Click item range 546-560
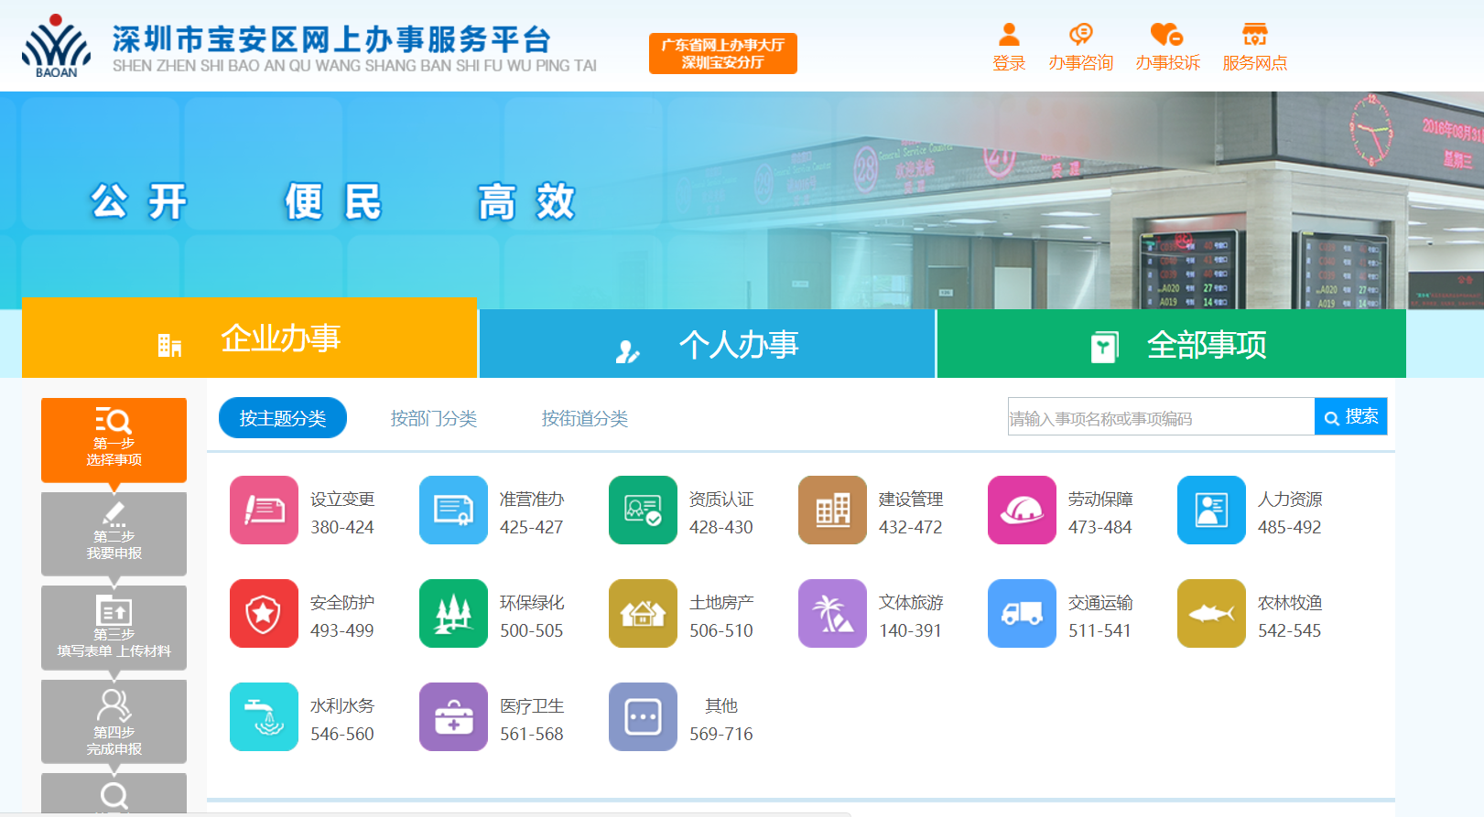 coord(342,734)
